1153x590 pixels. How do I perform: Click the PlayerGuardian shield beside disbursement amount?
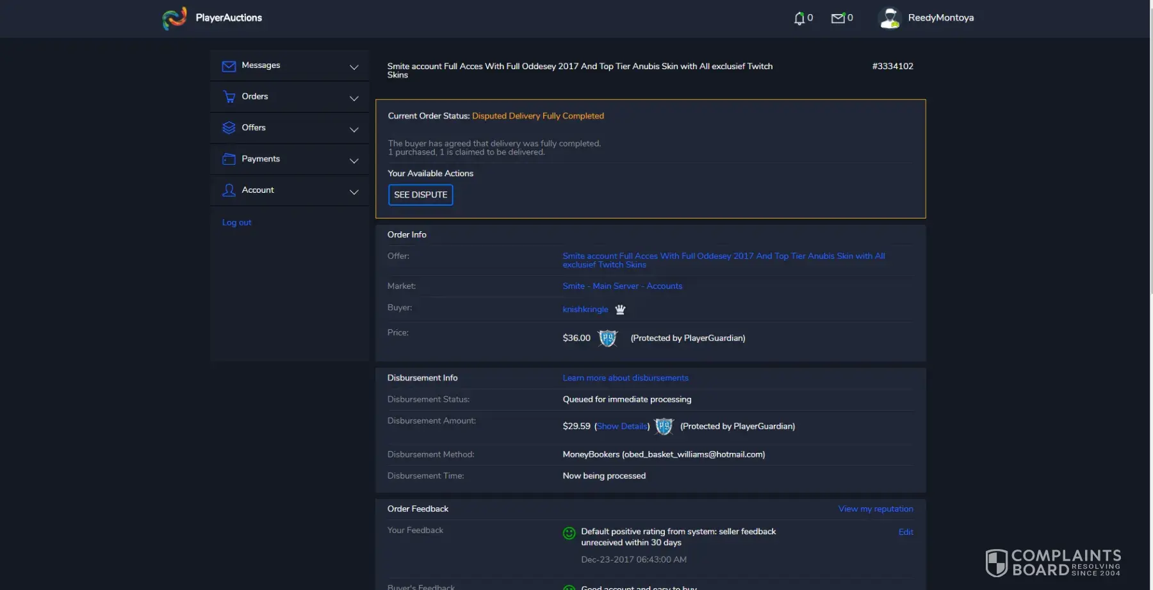[x=664, y=427]
